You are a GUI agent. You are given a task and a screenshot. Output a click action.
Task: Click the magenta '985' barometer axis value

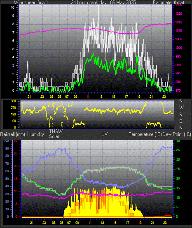(x=178, y=73)
